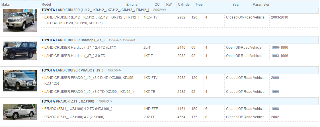Click the Parameter column header

[261, 5]
